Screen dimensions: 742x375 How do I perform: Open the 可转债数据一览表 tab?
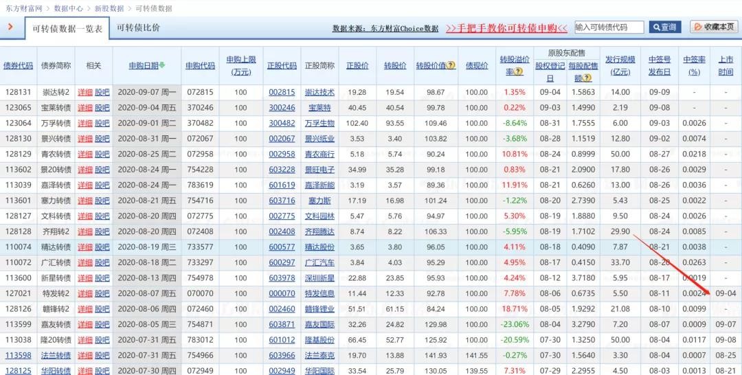pos(67,29)
